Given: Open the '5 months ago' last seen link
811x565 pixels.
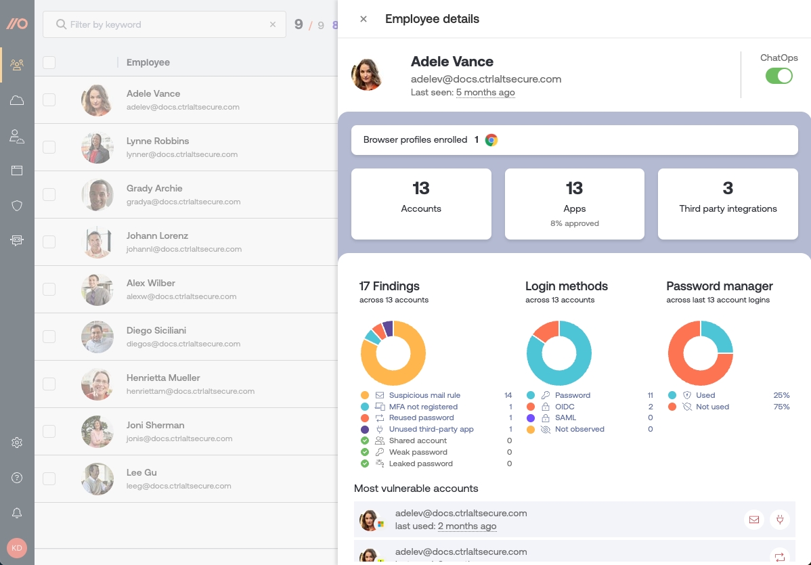Looking at the screenshot, I should [485, 91].
